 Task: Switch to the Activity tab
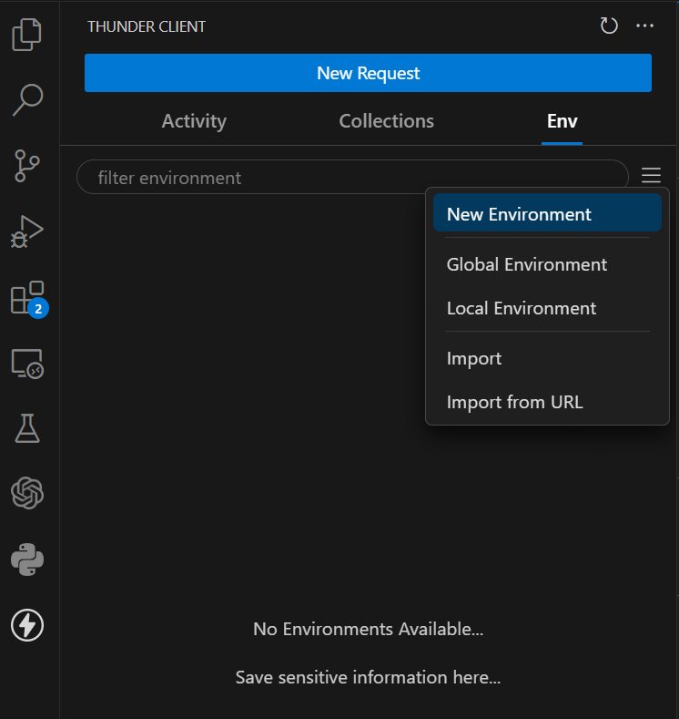click(194, 121)
